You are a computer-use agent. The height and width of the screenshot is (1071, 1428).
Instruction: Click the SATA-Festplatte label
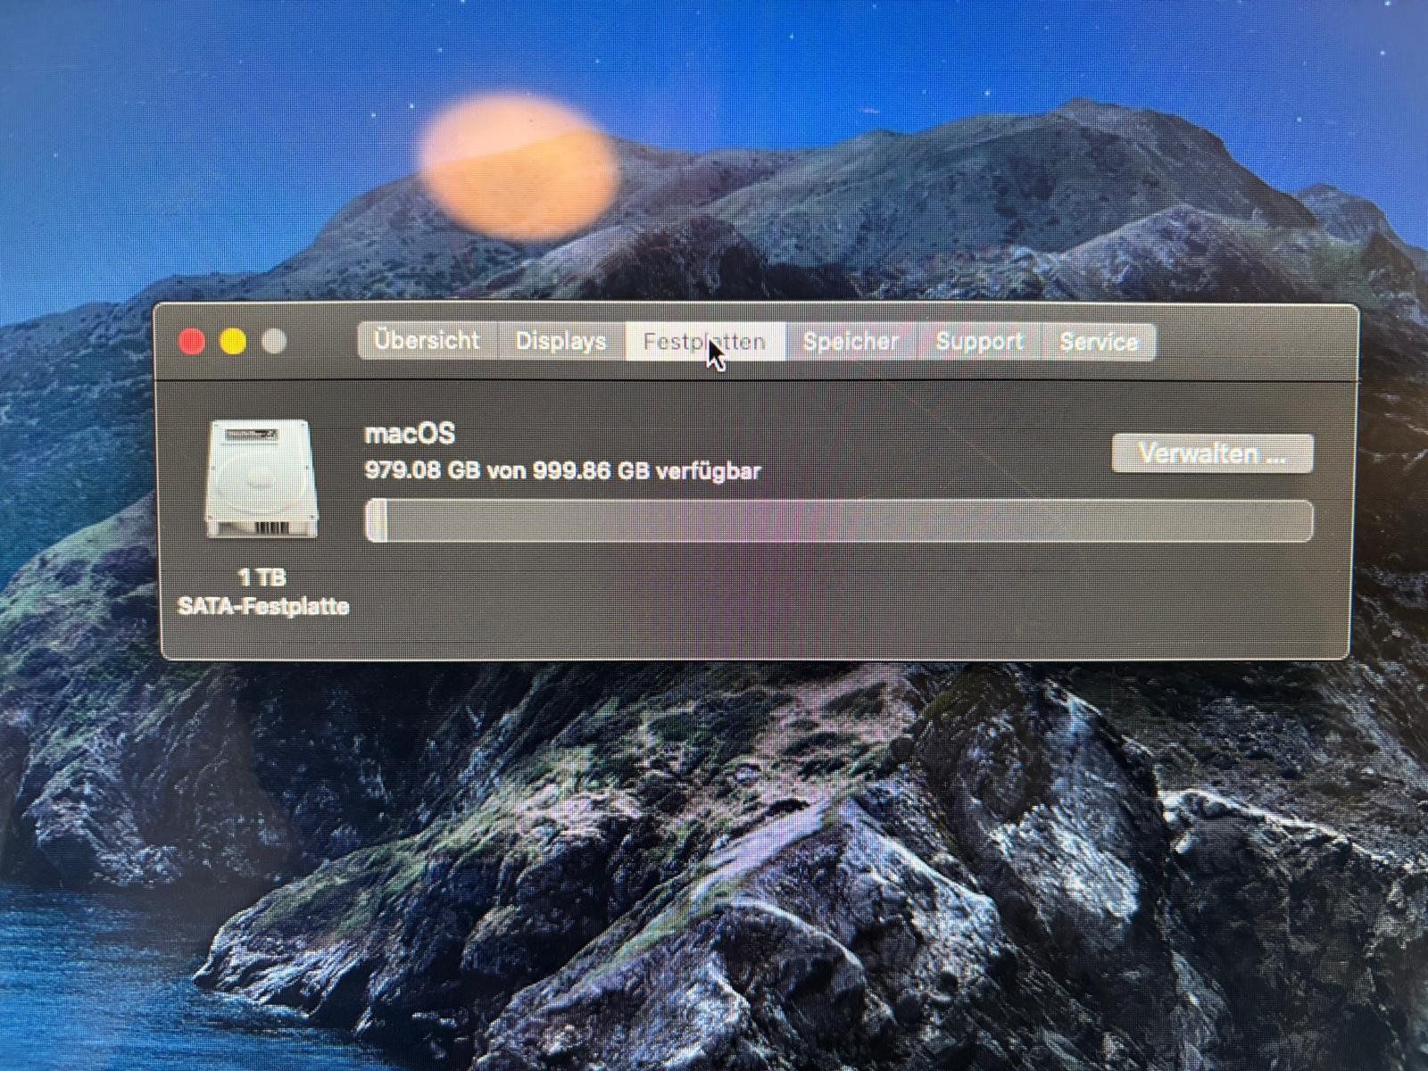[x=263, y=607]
